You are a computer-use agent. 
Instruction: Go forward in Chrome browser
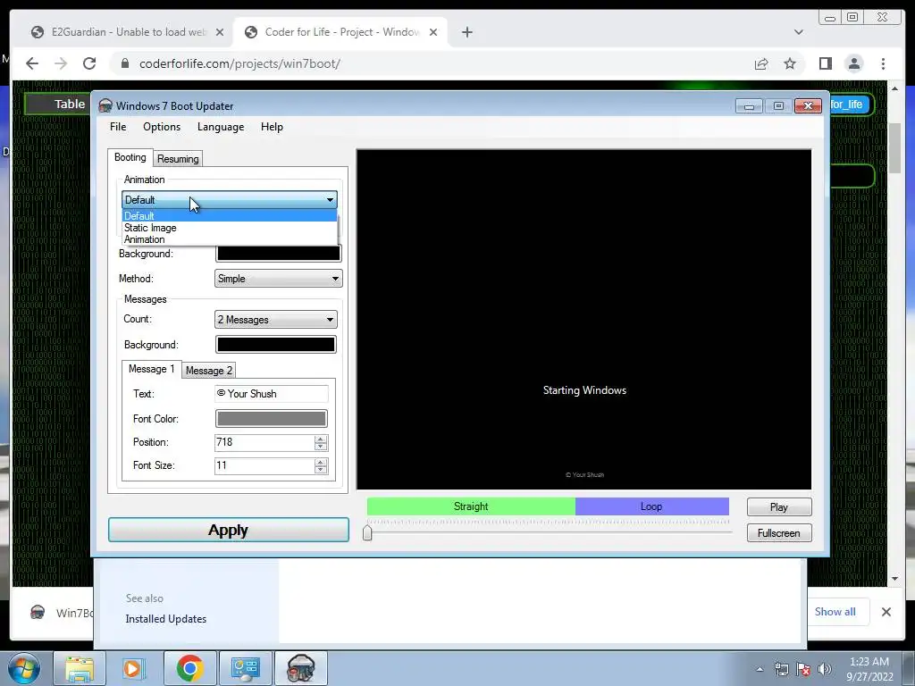coord(61,63)
